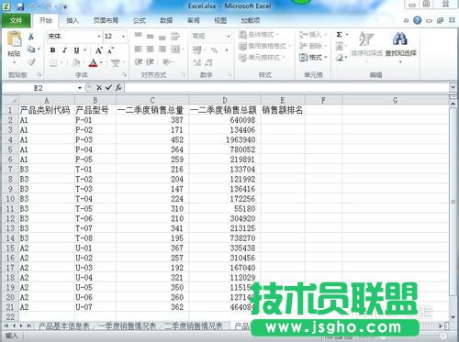The image size is (459, 342).
Task: Click the cell borders icon
Action: (x=53, y=63)
